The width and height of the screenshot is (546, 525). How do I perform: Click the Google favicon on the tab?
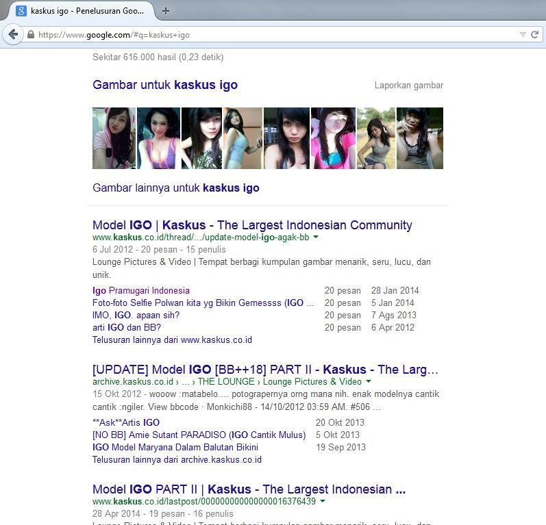21,11
